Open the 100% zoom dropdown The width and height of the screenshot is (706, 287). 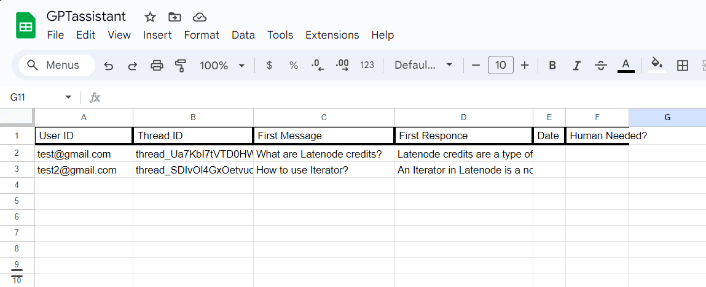(x=222, y=66)
